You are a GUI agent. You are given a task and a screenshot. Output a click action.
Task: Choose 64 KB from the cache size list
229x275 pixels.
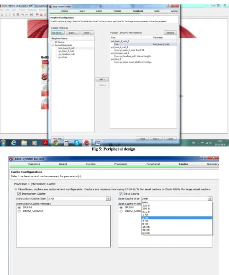pos(177,233)
